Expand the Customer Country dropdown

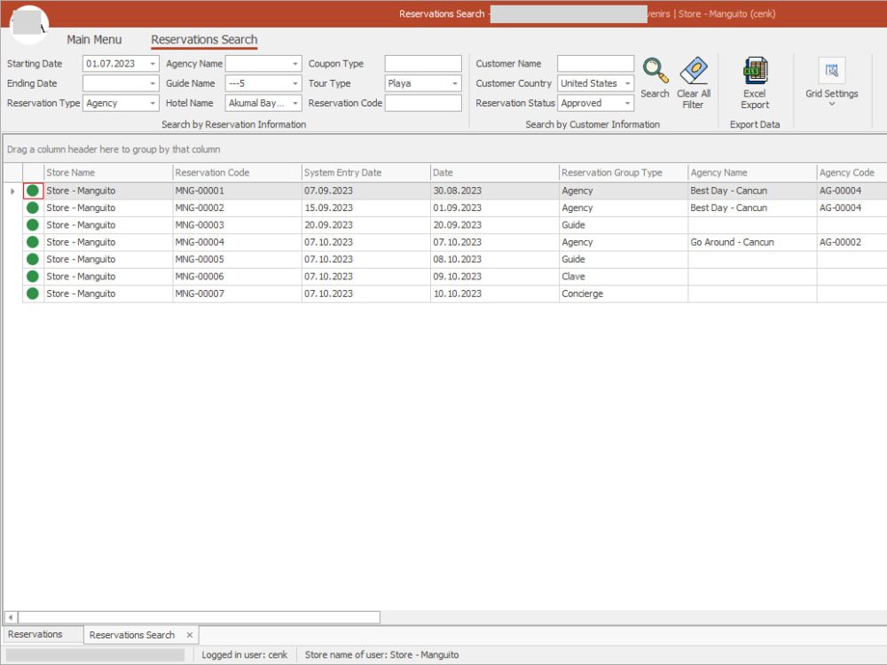pos(627,83)
